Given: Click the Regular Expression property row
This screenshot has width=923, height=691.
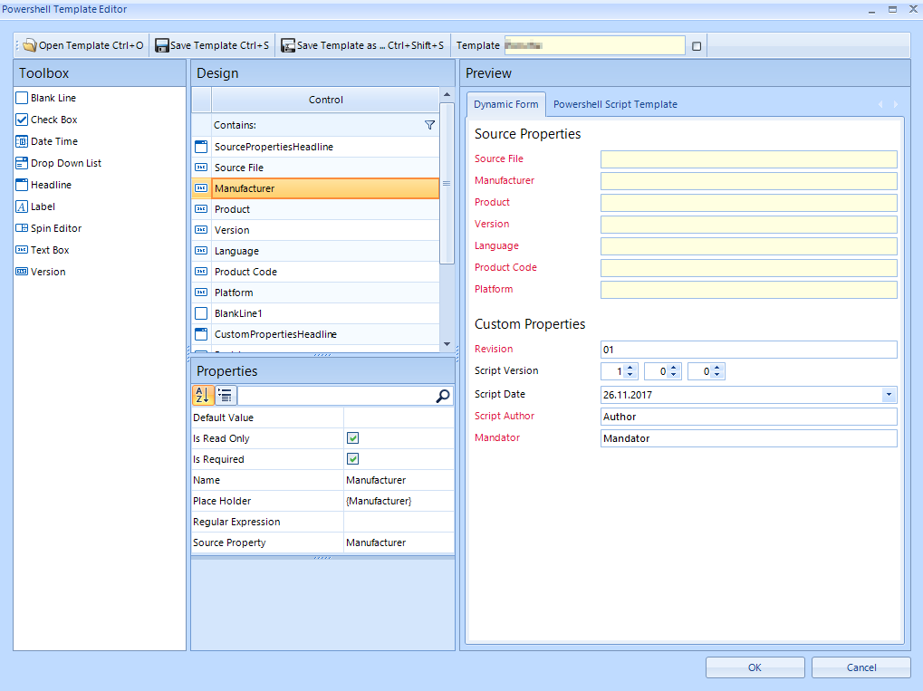Looking at the screenshot, I should (322, 522).
